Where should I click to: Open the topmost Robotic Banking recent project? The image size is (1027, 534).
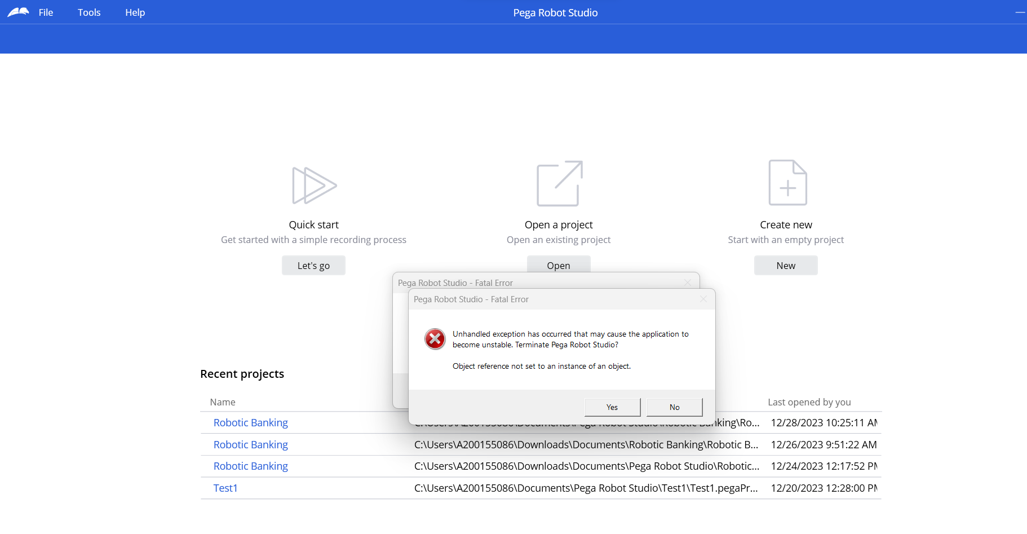(250, 422)
